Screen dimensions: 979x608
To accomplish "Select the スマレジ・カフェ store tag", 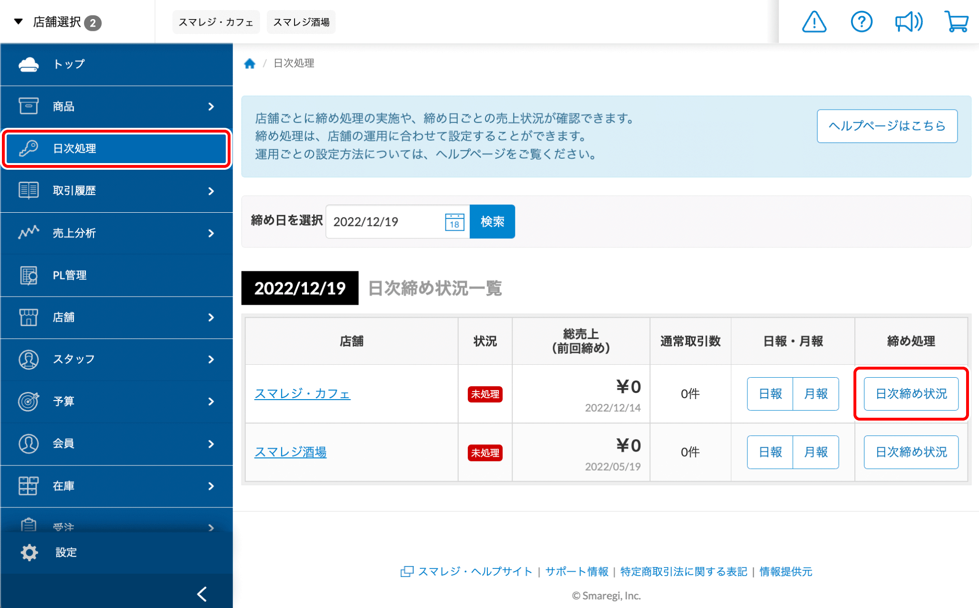I will [x=216, y=22].
